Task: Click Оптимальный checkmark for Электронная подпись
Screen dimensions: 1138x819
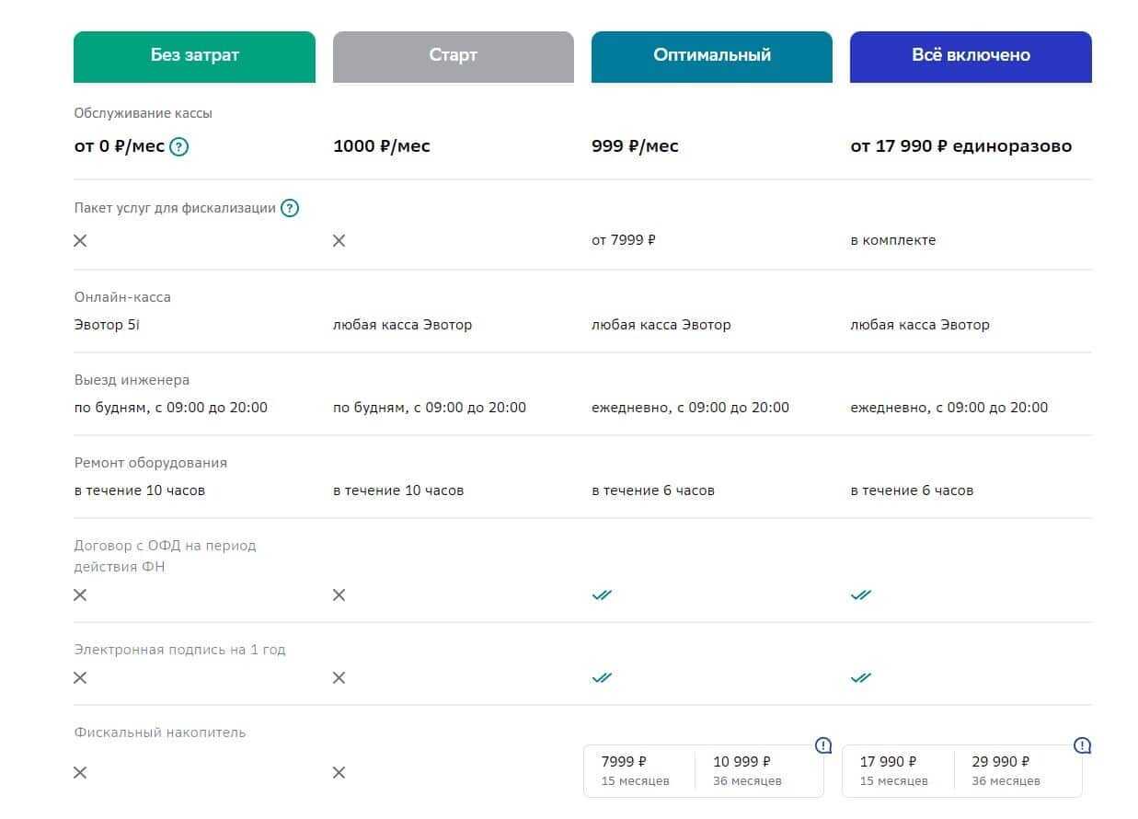Action: [602, 678]
